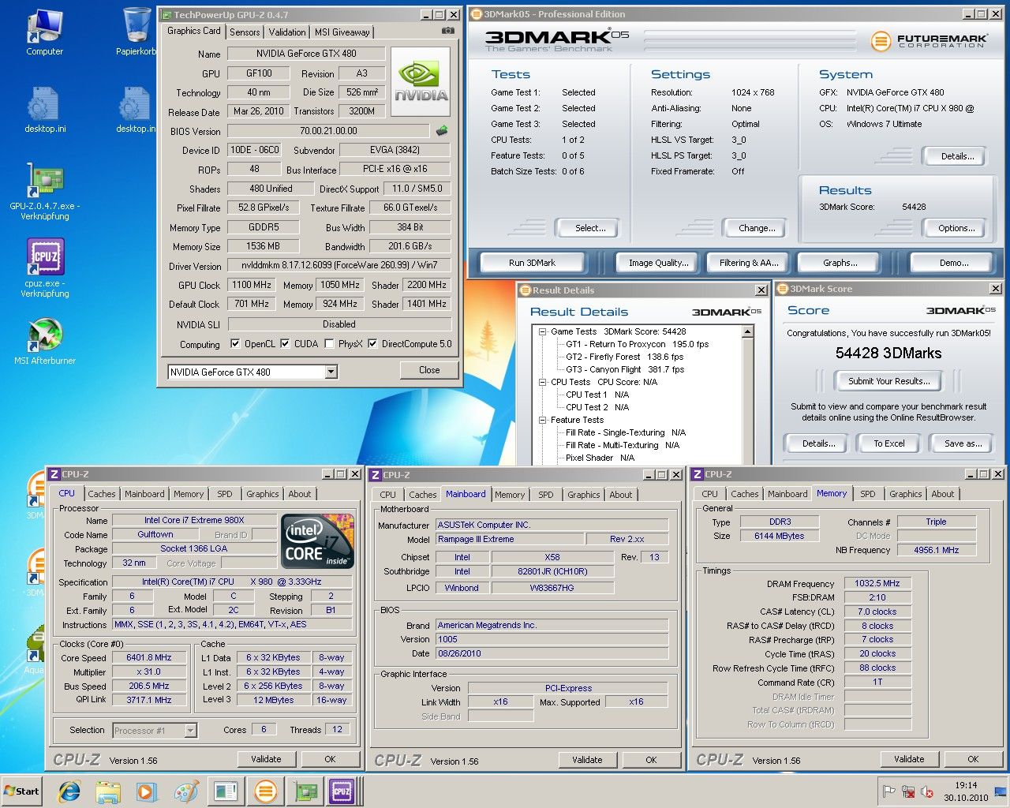
Task: Open the NVIDIA GeForce GTX 480 dropdown
Action: coord(331,372)
